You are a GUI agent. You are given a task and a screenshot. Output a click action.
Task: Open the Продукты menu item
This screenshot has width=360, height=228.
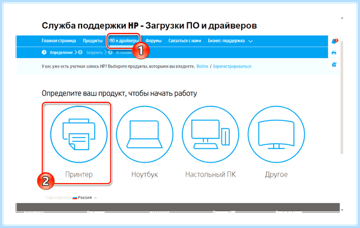(92, 41)
